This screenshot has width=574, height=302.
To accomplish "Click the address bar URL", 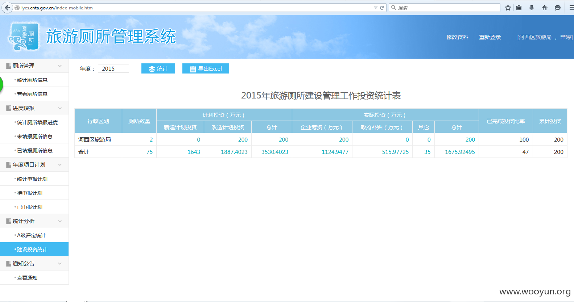I will pos(57,8).
